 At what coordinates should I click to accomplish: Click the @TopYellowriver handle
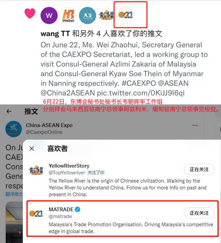point(67,173)
